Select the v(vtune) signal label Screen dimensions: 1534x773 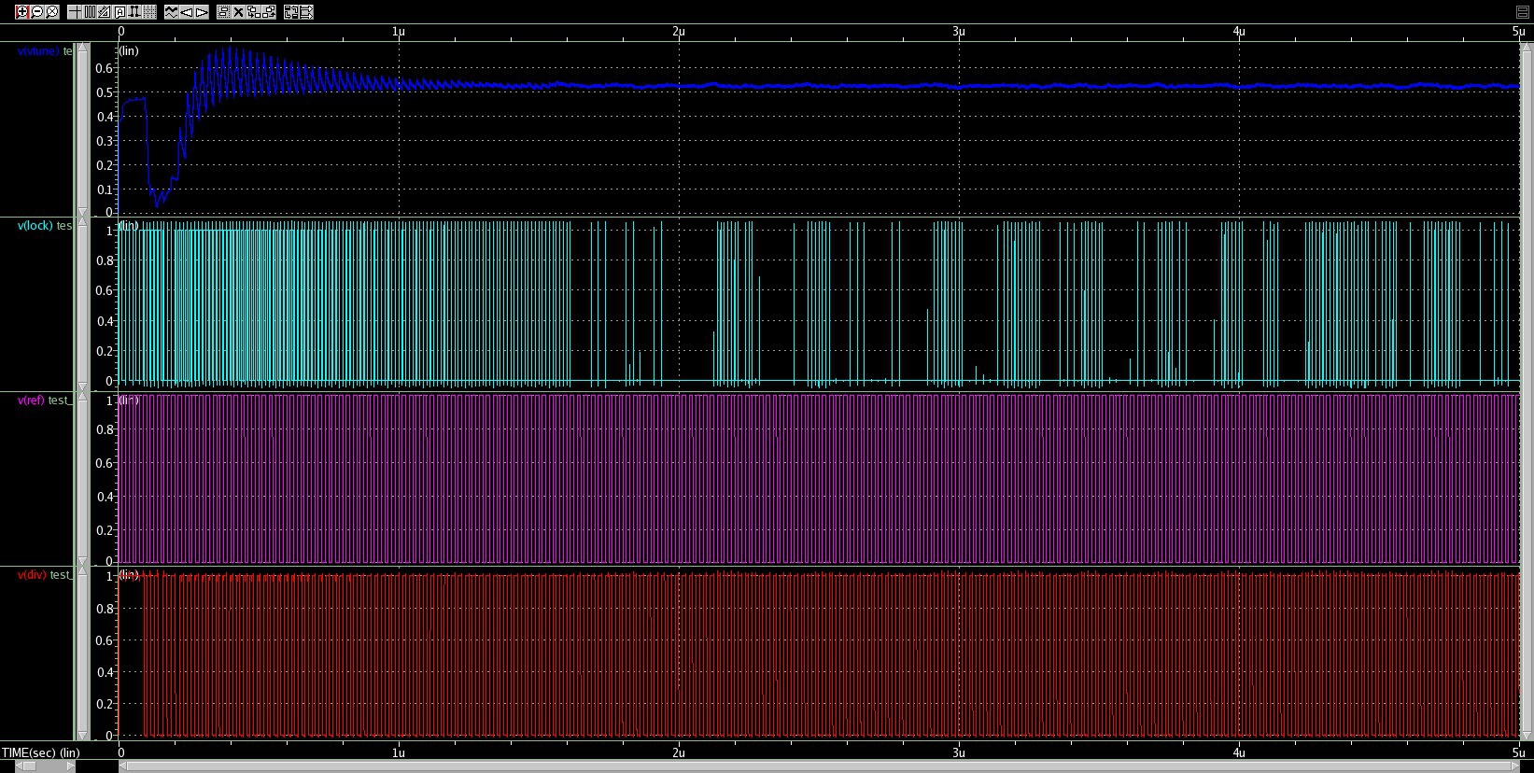pos(38,51)
